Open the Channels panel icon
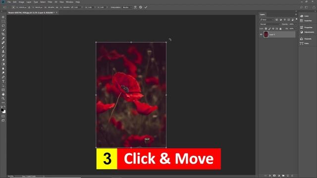The image size is (317, 178). (302, 39)
